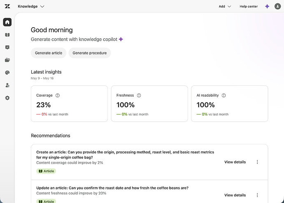Click the Generate procedure button
This screenshot has width=284, height=203.
click(90, 53)
